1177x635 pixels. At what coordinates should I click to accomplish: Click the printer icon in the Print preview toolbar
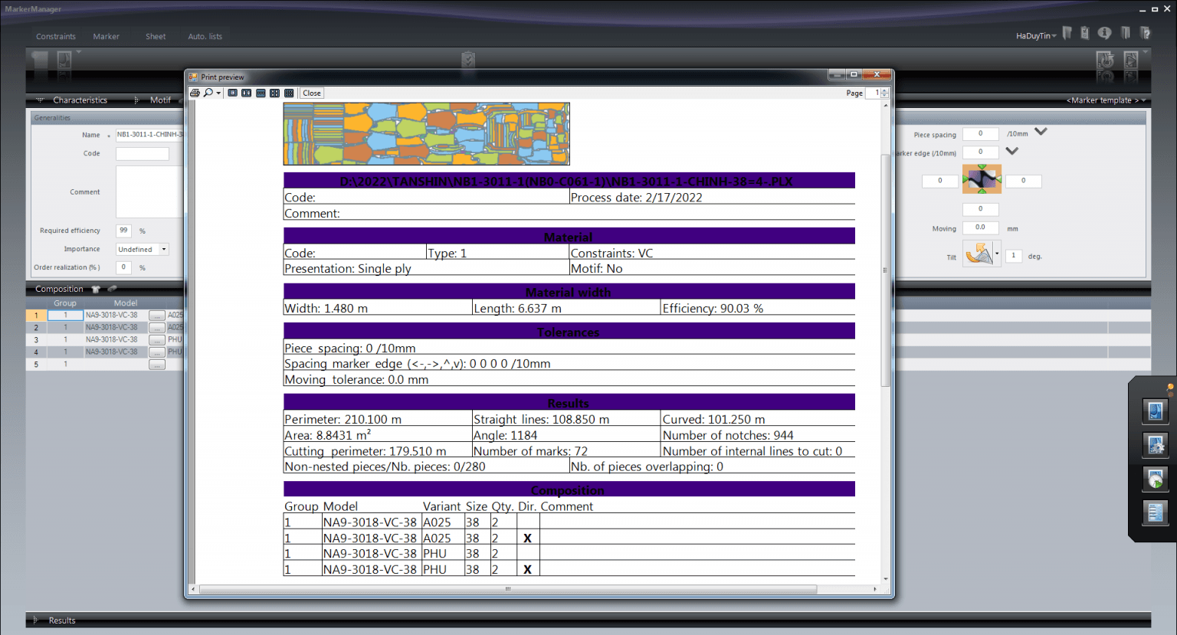click(195, 93)
